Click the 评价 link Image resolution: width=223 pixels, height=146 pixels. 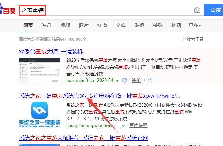tap(136, 81)
